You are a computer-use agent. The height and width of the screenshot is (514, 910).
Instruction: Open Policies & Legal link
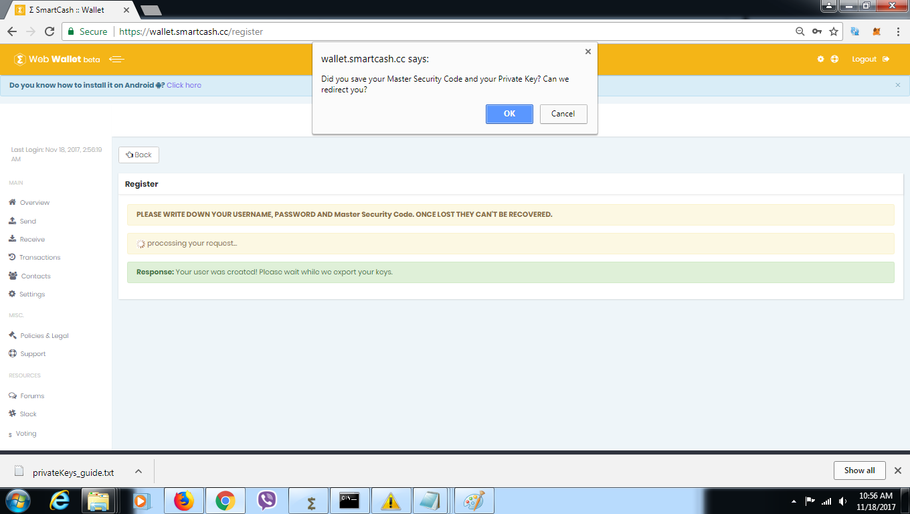(x=45, y=335)
